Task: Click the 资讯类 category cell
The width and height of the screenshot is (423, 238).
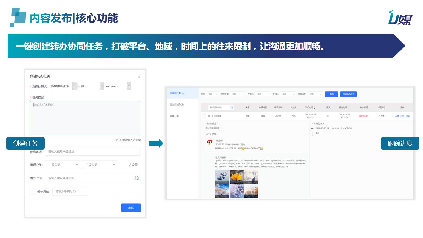Action: point(278,116)
